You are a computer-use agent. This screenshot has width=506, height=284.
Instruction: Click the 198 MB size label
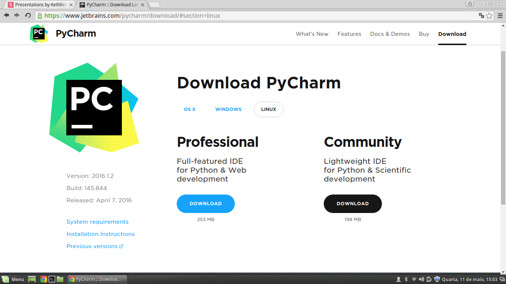pyautogui.click(x=353, y=220)
